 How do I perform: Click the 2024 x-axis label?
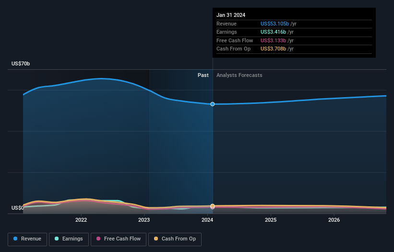pos(207,220)
